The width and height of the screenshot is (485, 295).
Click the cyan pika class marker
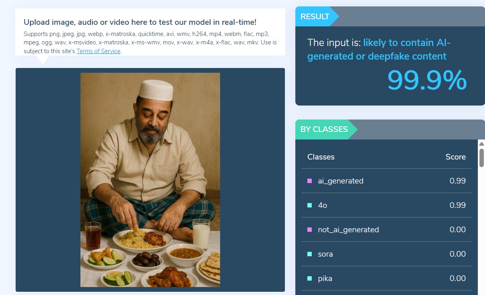coord(309,279)
